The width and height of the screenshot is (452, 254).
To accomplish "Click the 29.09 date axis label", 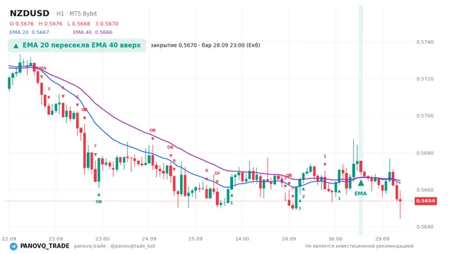I will tap(382, 238).
